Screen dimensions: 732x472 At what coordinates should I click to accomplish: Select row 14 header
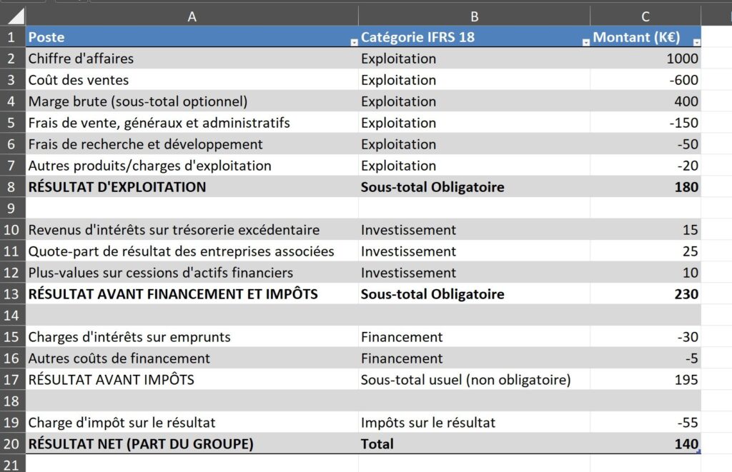click(x=13, y=316)
